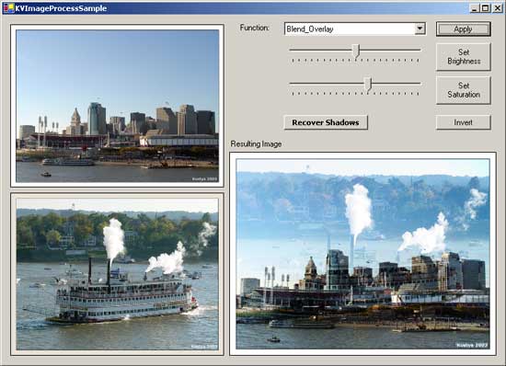The image size is (506, 366).
Task: Click the brightness slider thumb
Action: point(356,51)
